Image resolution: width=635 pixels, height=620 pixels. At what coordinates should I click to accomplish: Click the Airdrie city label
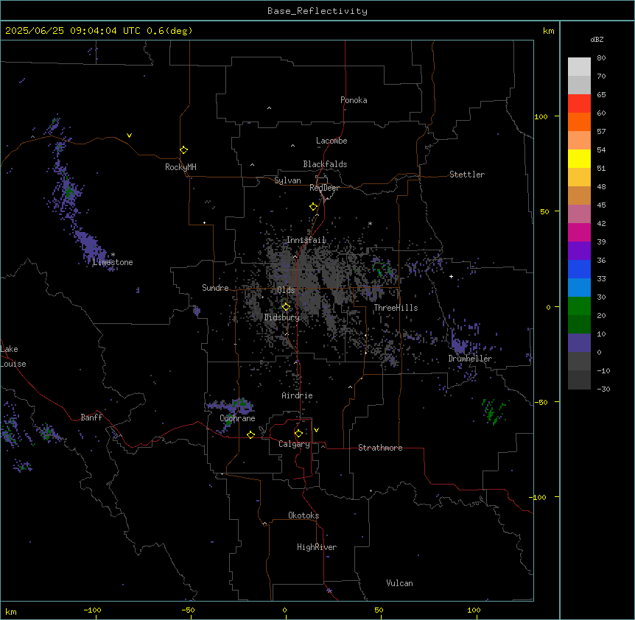click(297, 395)
